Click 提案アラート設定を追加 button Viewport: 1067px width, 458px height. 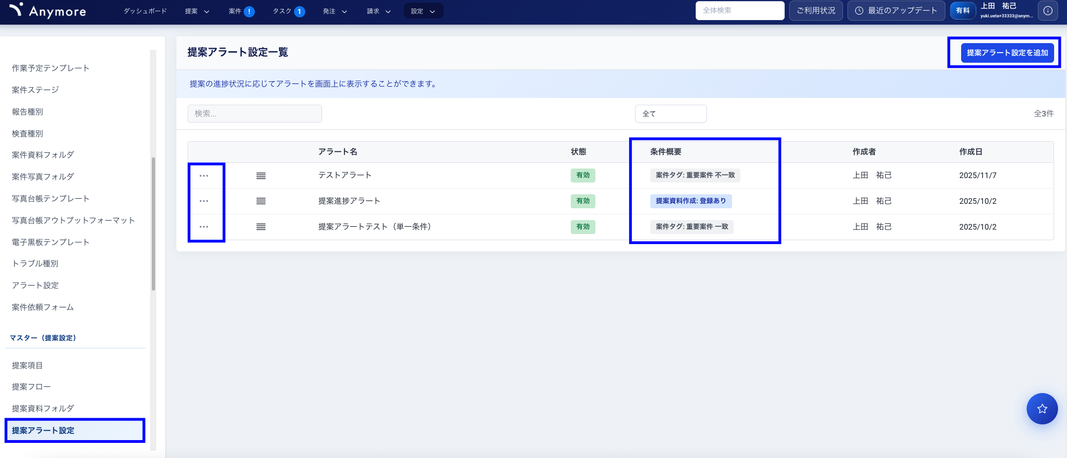(x=1007, y=53)
